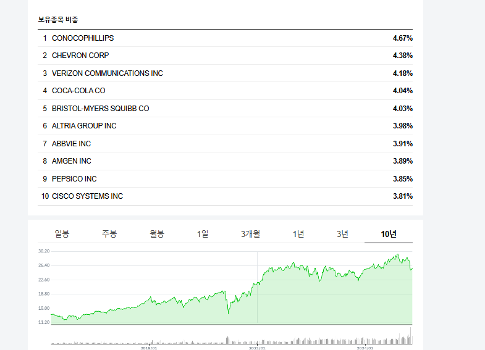
Task: Click the 15.00 price axis label
Action: point(44,308)
